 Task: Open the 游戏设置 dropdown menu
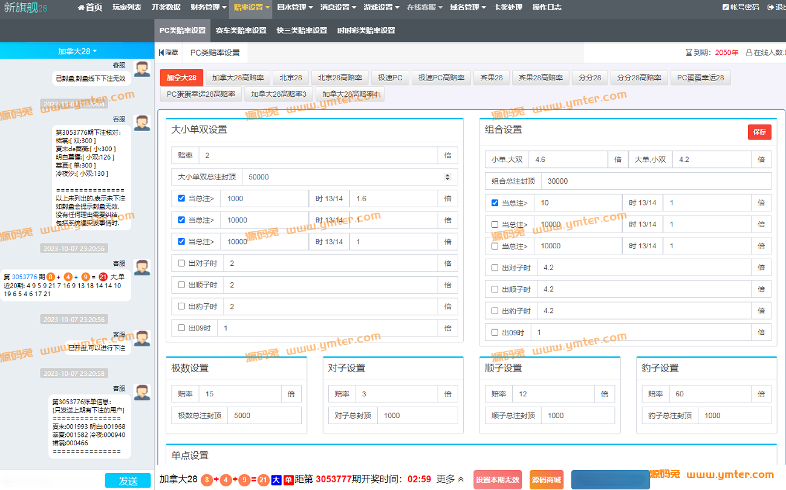pyautogui.click(x=381, y=8)
